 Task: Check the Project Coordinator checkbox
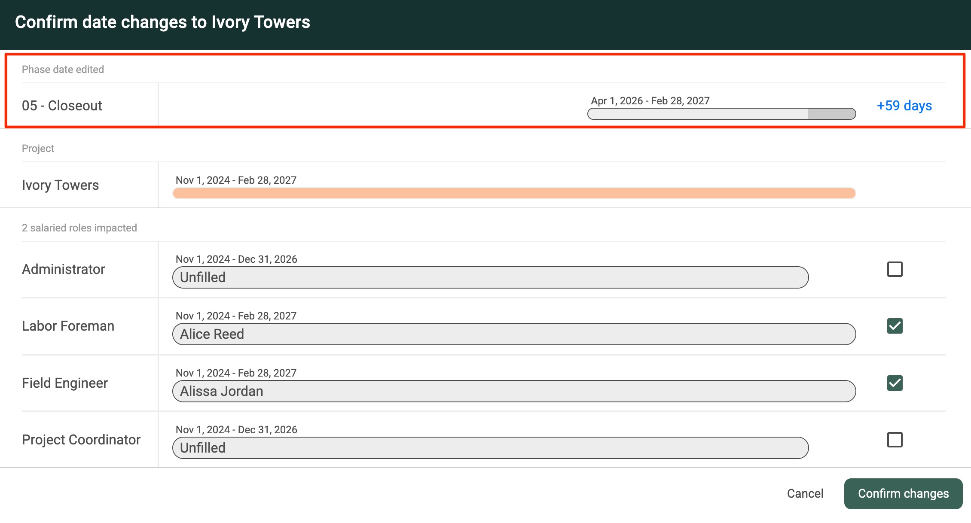pyautogui.click(x=895, y=440)
